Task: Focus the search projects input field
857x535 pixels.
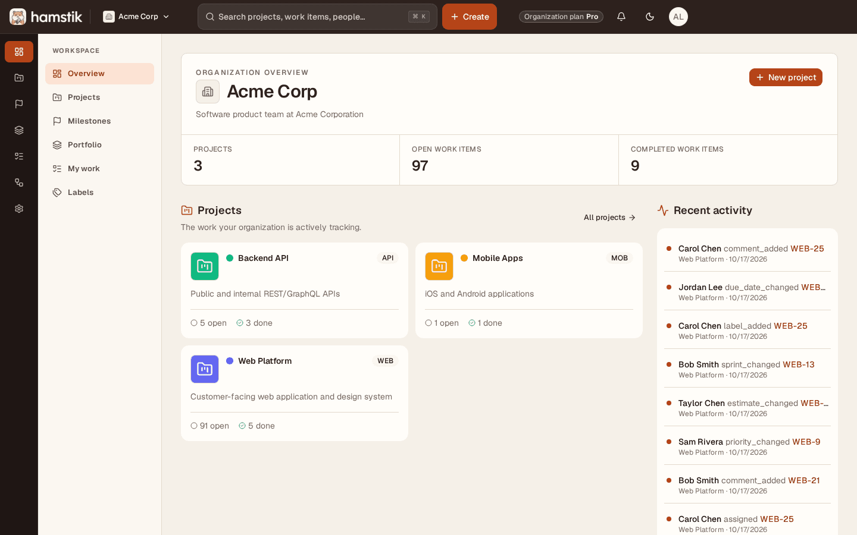Action: point(317,17)
